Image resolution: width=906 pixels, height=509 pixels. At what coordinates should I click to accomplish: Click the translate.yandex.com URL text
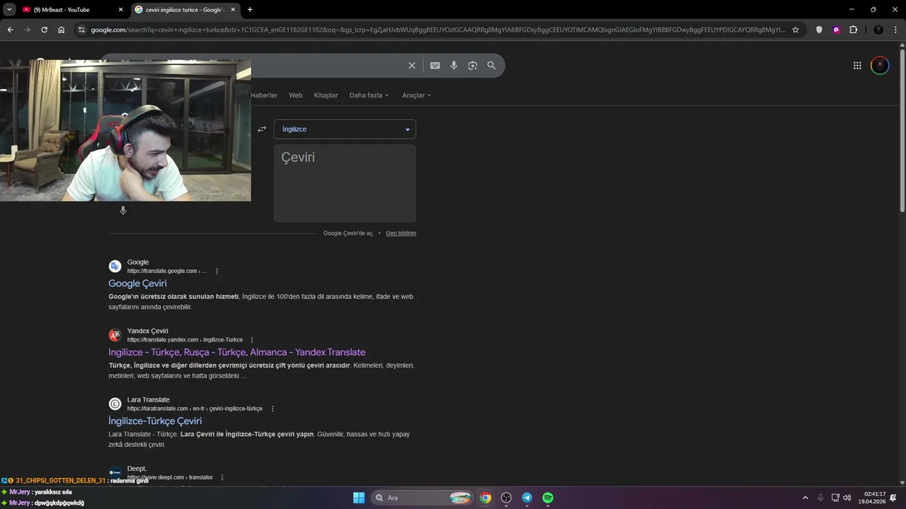pos(185,339)
